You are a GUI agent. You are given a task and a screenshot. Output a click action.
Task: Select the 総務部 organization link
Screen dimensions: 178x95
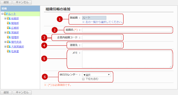[x=15, y=18]
